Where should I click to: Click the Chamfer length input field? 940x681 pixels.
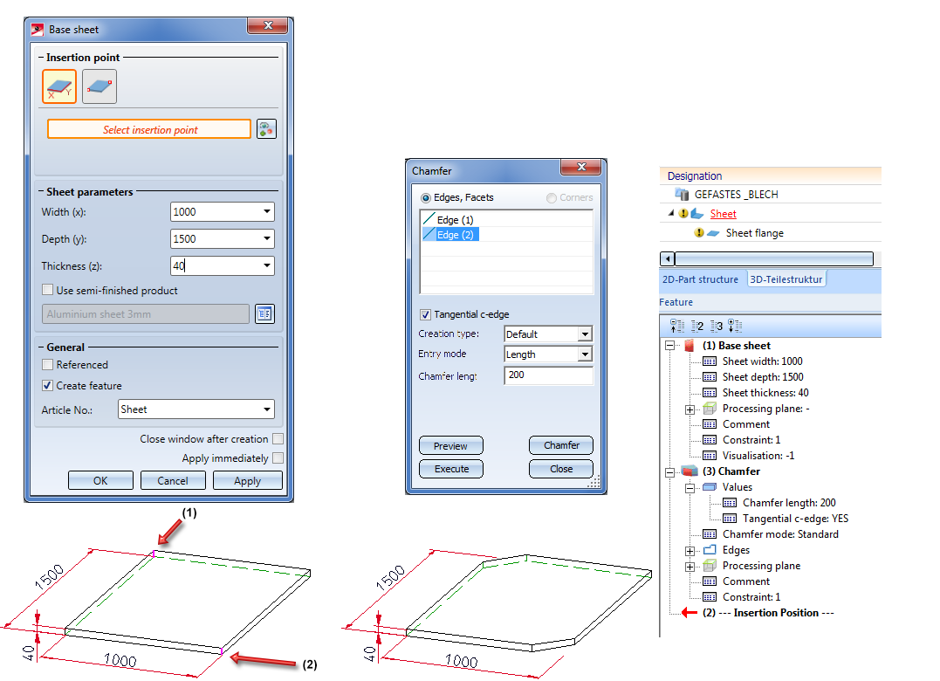[x=548, y=375]
